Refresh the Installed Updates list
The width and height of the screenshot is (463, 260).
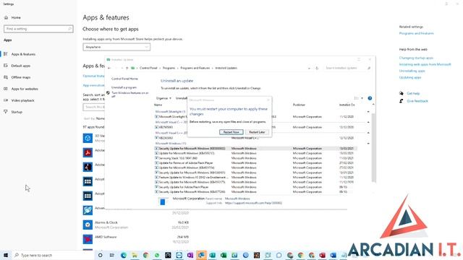click(317, 68)
